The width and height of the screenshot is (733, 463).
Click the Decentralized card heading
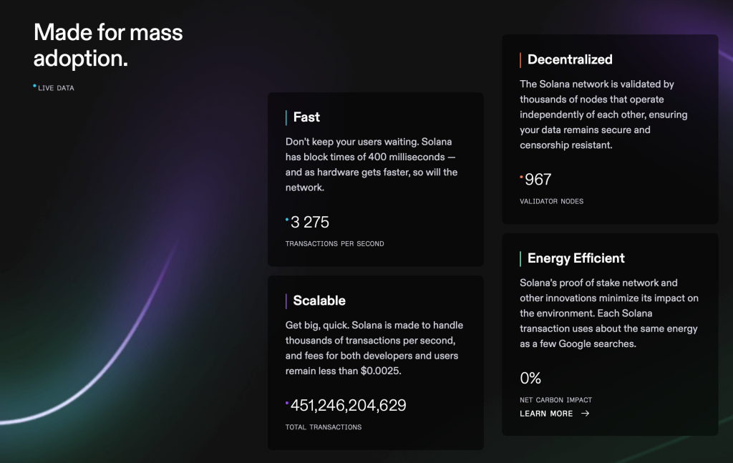pos(570,59)
